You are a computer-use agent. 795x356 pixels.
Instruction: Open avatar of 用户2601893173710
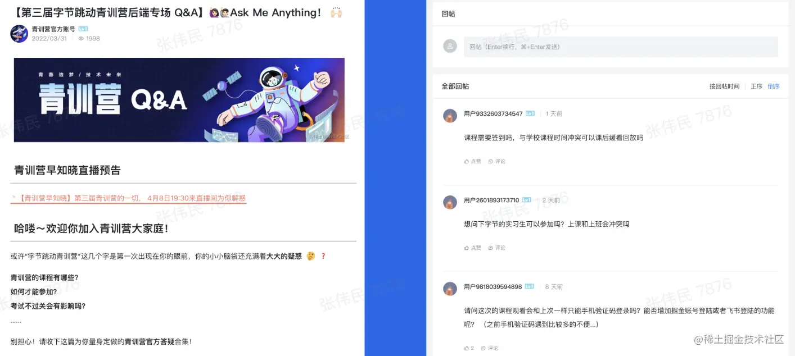[x=450, y=202]
